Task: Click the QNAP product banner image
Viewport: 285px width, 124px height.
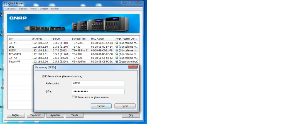Action: (73, 23)
